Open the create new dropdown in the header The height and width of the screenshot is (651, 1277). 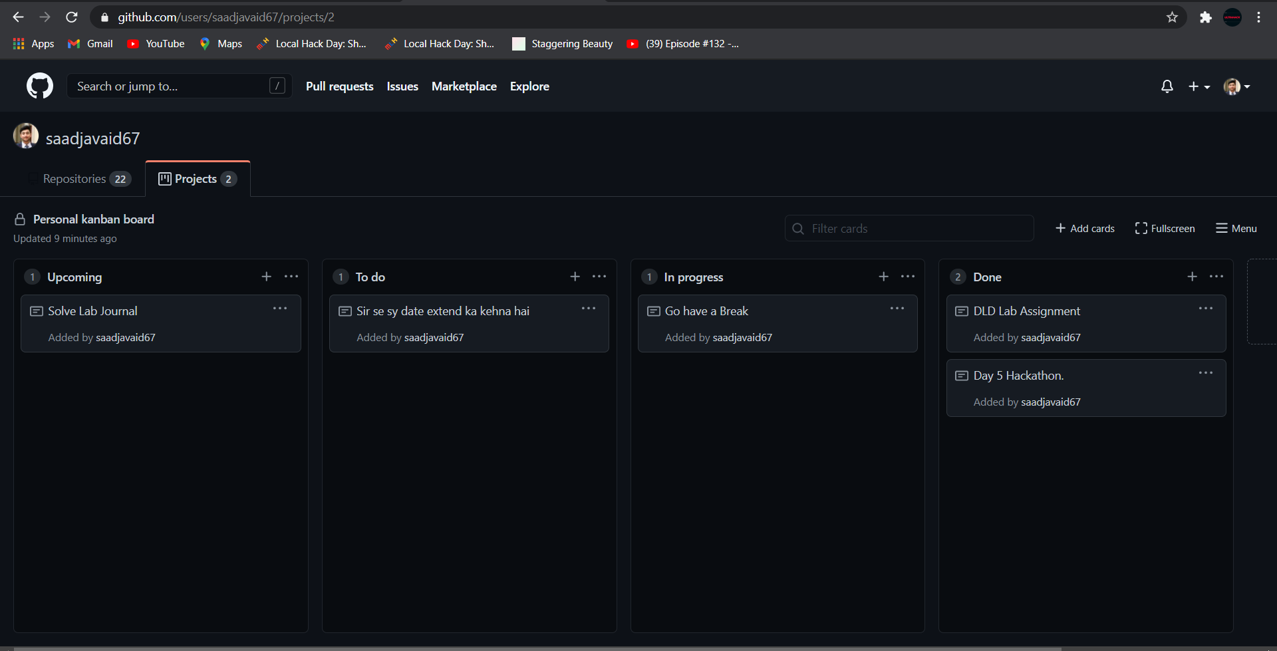[x=1199, y=86]
